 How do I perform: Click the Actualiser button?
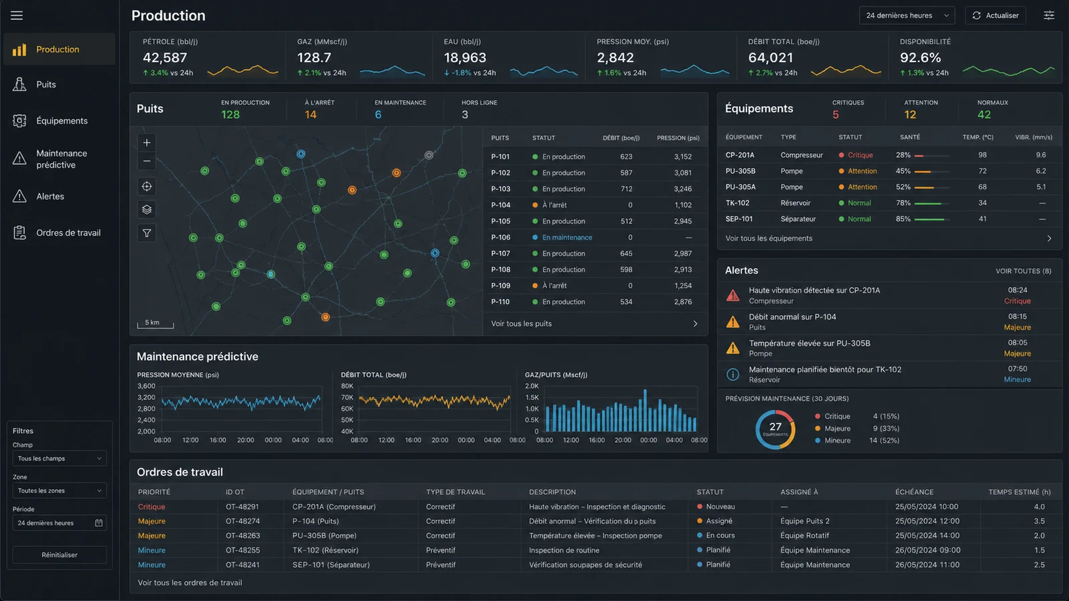coord(996,15)
